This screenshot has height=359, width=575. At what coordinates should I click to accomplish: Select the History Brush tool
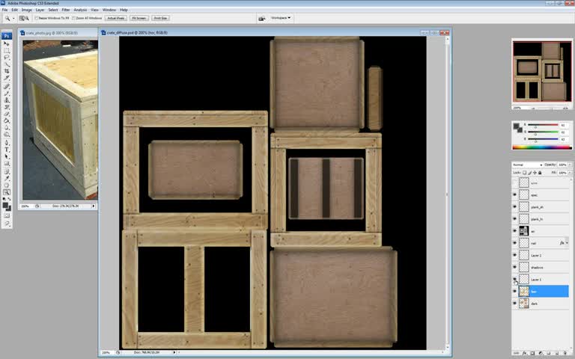coord(7,107)
